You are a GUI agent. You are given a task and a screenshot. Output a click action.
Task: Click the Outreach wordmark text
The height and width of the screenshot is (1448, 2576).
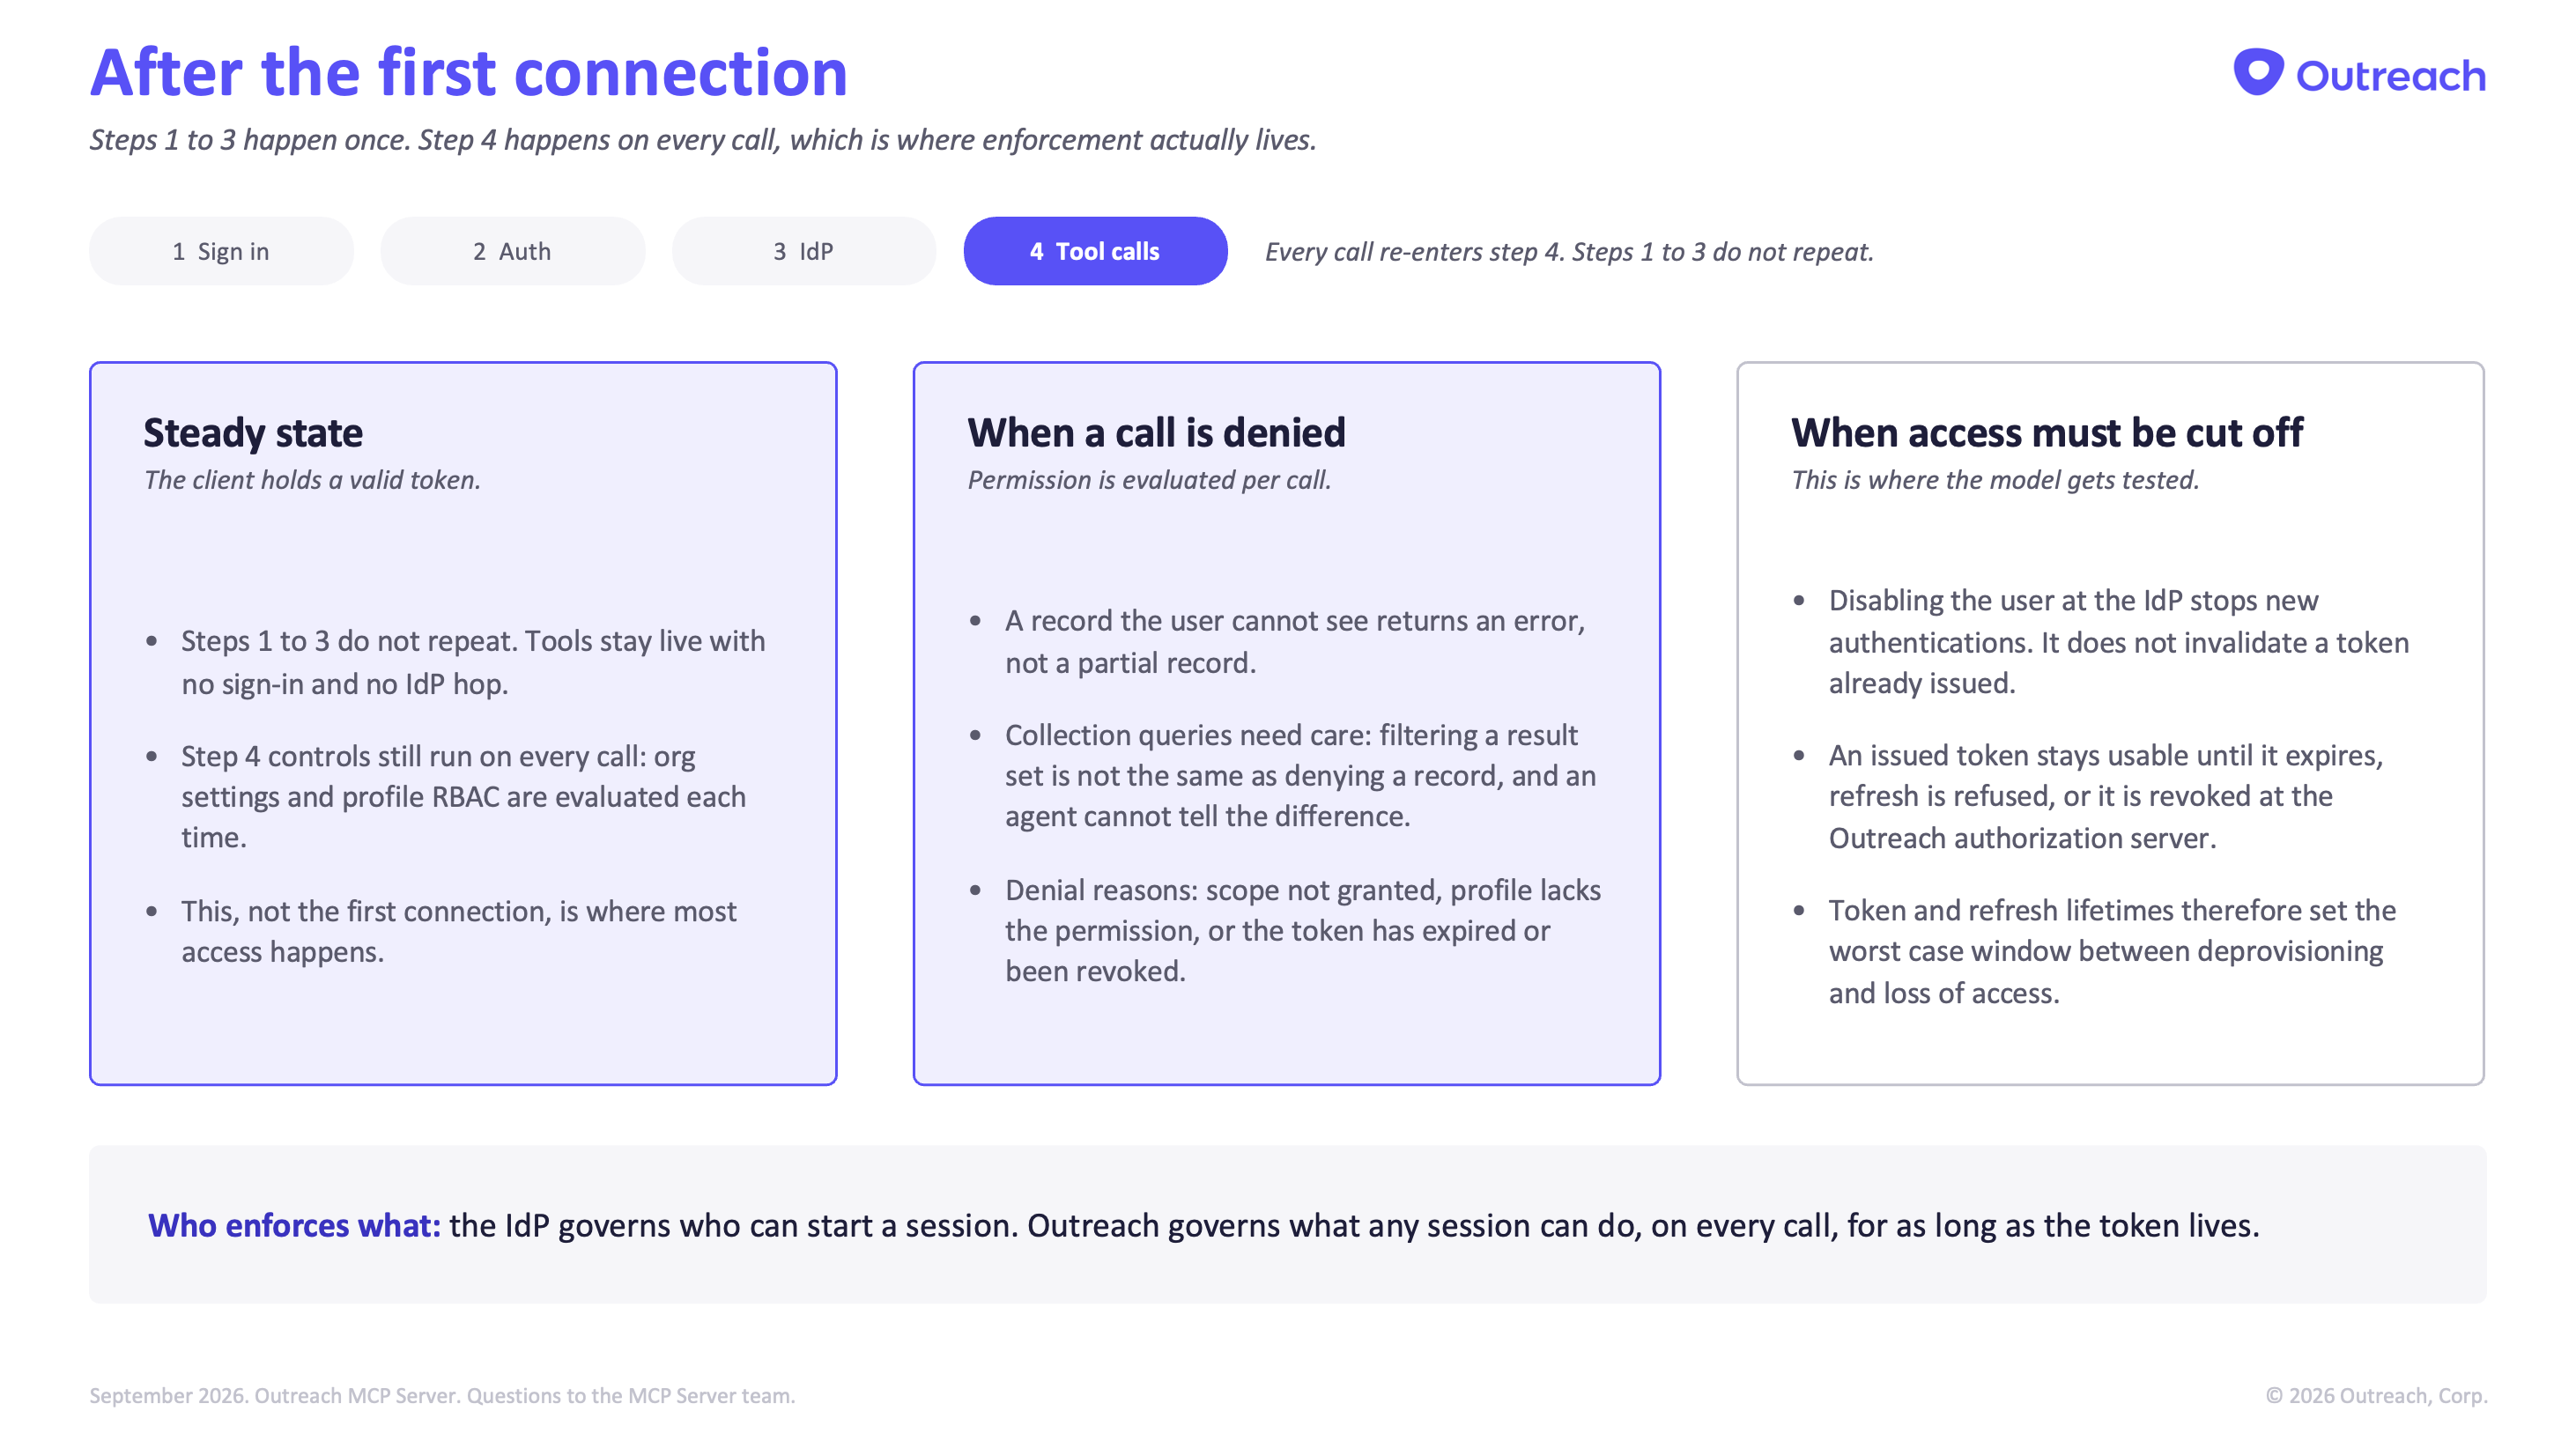[x=2390, y=76]
